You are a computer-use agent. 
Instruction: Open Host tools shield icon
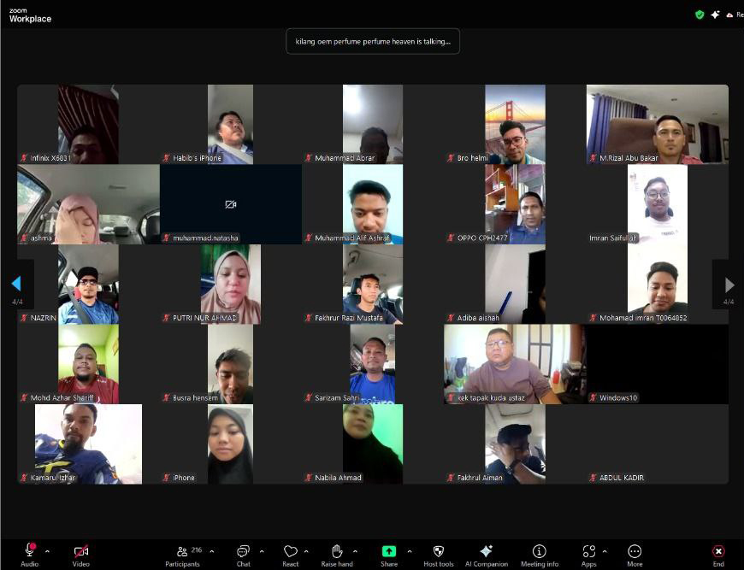[439, 552]
